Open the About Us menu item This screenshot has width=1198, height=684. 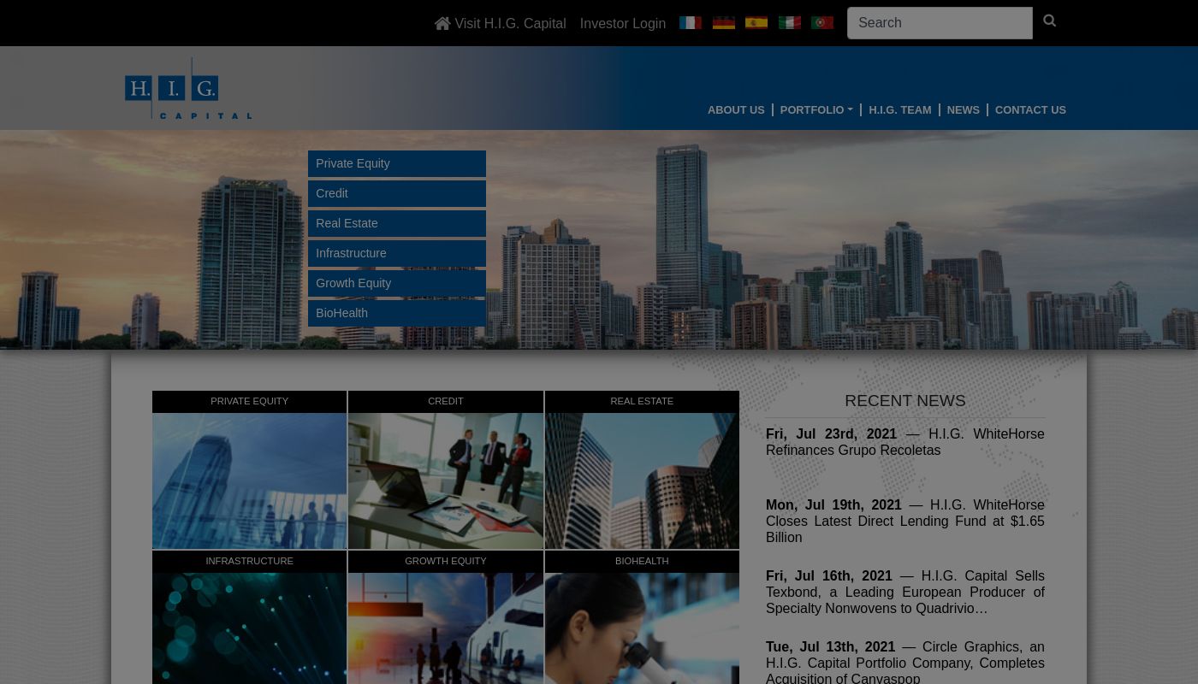pyautogui.click(x=736, y=110)
